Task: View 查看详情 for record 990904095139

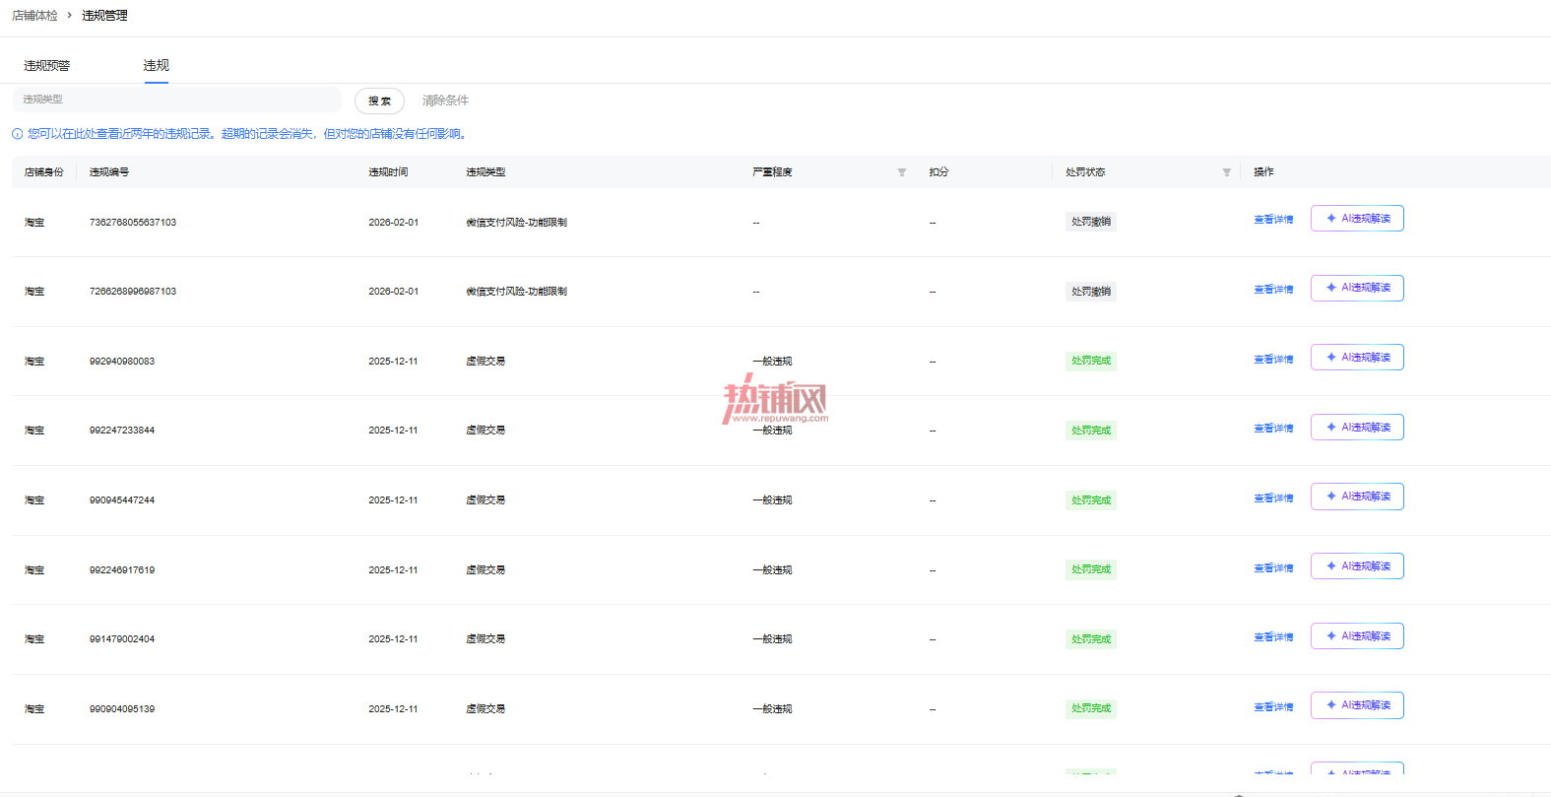Action: [1273, 707]
